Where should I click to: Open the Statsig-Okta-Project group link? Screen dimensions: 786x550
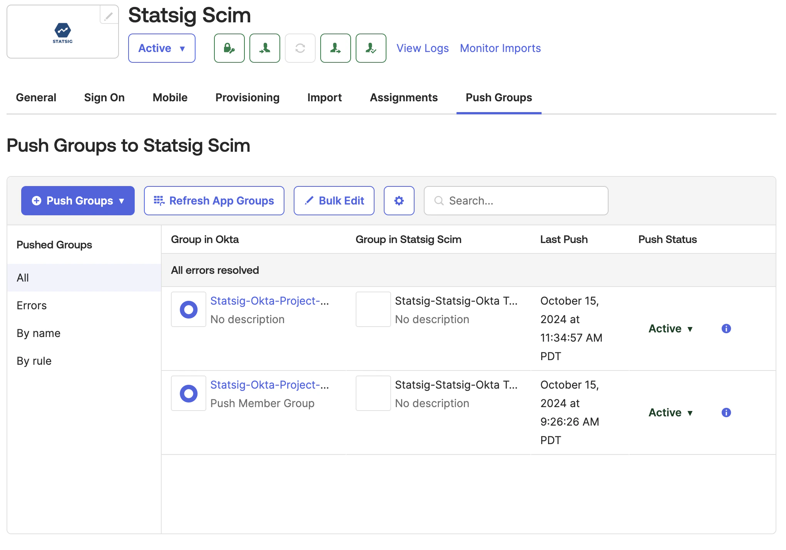(269, 301)
